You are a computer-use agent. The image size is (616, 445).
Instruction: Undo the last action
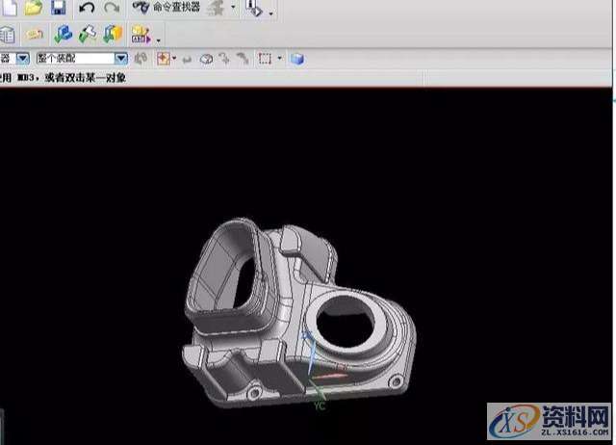[87, 8]
